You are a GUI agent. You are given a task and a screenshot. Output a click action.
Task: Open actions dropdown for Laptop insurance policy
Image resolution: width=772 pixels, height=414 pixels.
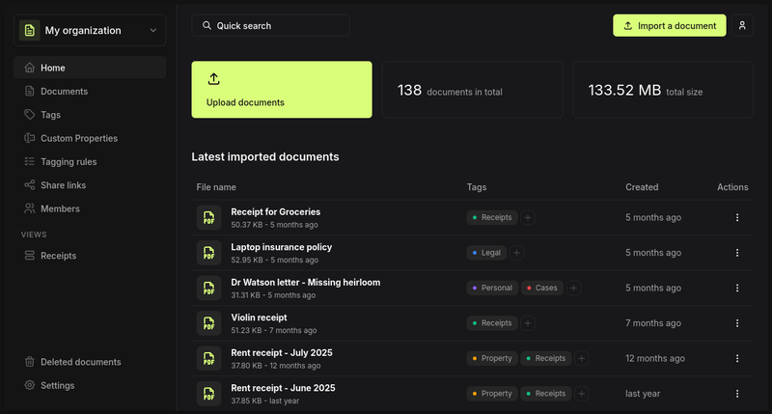point(737,253)
